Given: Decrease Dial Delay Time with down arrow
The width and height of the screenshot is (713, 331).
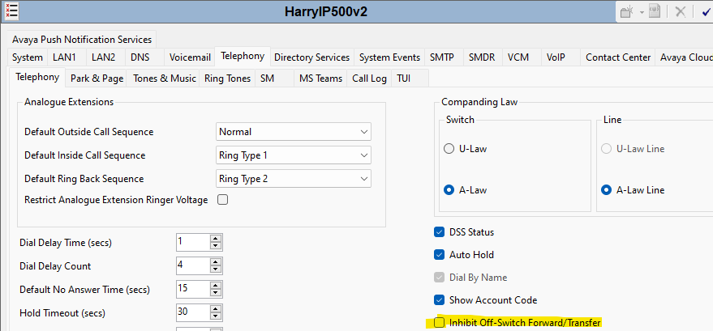Looking at the screenshot, I should [216, 246].
